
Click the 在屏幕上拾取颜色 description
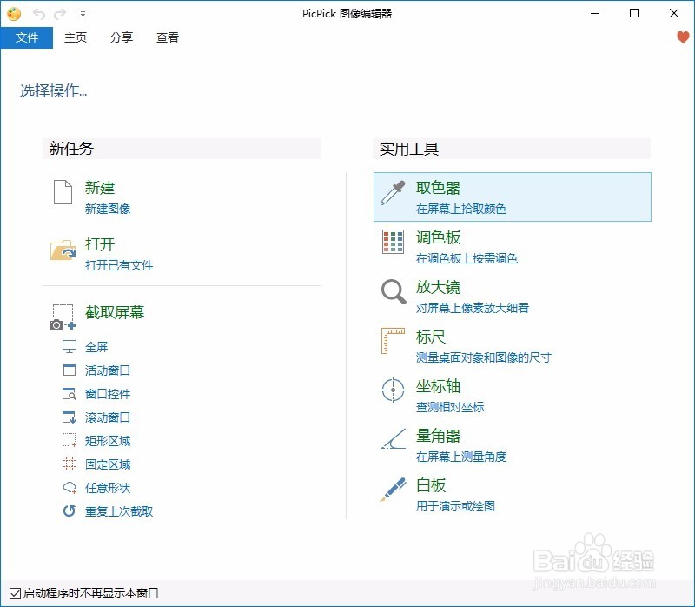[461, 209]
